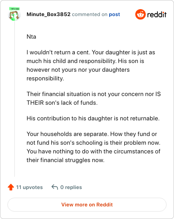Open Minute_Box3852's avatar image
Image resolution: width=174 pixels, height=219 pixels.
[14, 15]
